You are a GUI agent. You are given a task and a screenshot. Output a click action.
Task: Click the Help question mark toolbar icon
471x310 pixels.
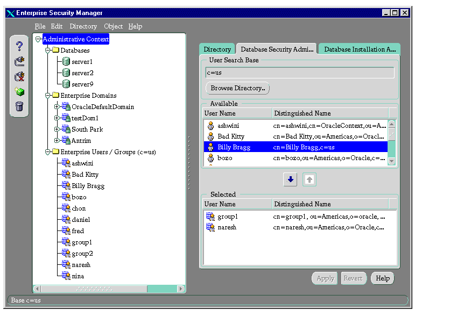tap(19, 46)
